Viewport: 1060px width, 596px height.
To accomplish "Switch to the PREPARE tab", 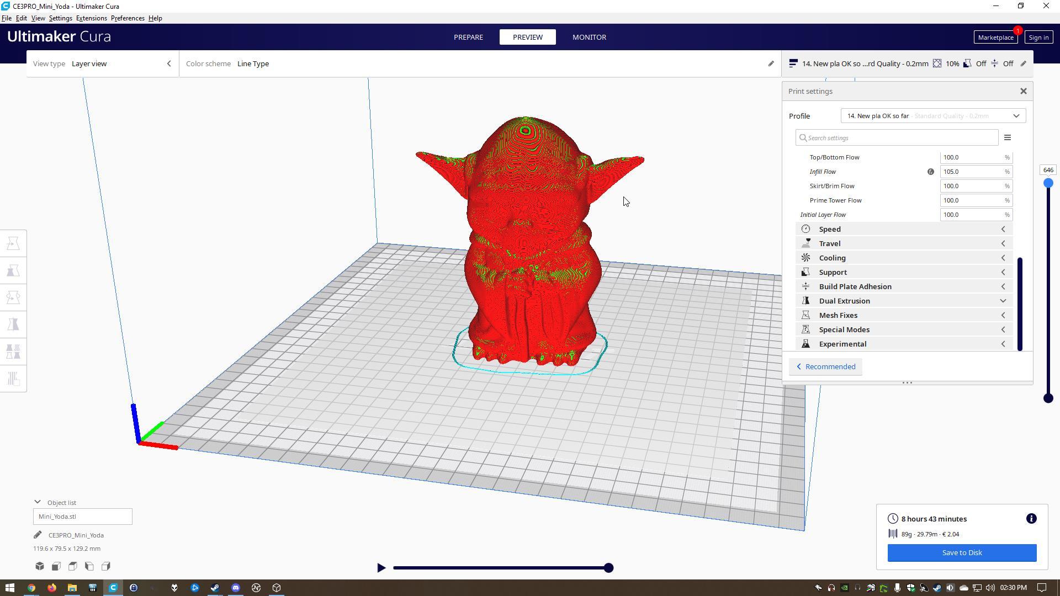I will (x=468, y=37).
